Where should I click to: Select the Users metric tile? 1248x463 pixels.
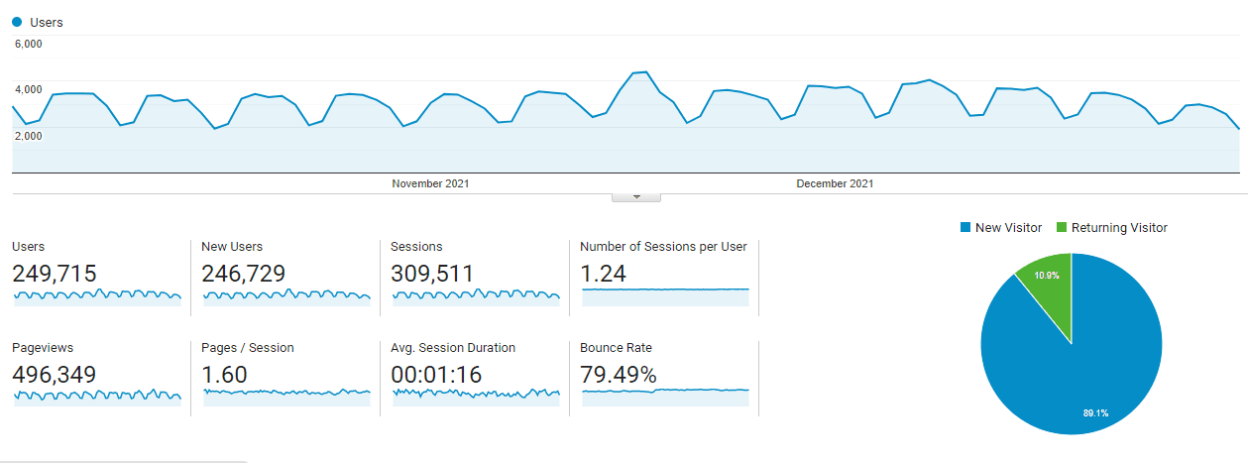96,276
